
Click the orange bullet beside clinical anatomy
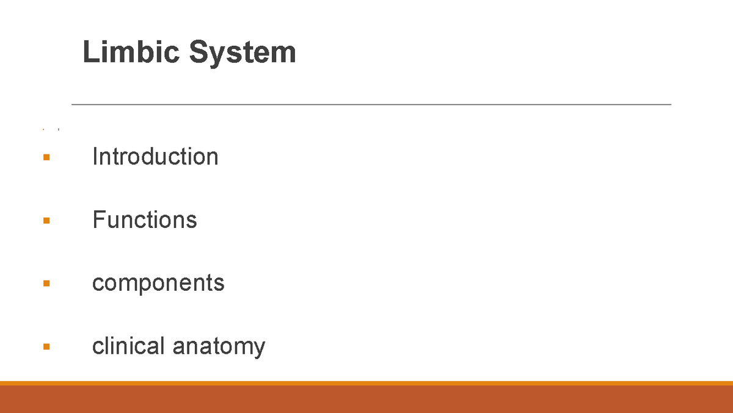click(x=46, y=347)
